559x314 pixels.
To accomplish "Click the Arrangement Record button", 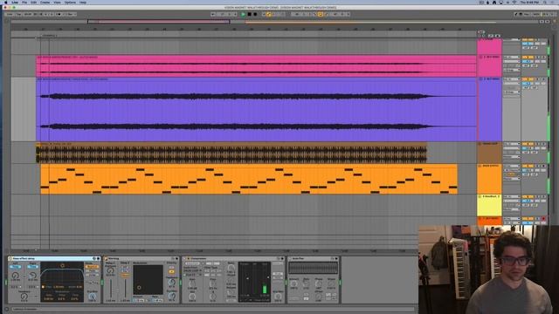I will (255, 14).
